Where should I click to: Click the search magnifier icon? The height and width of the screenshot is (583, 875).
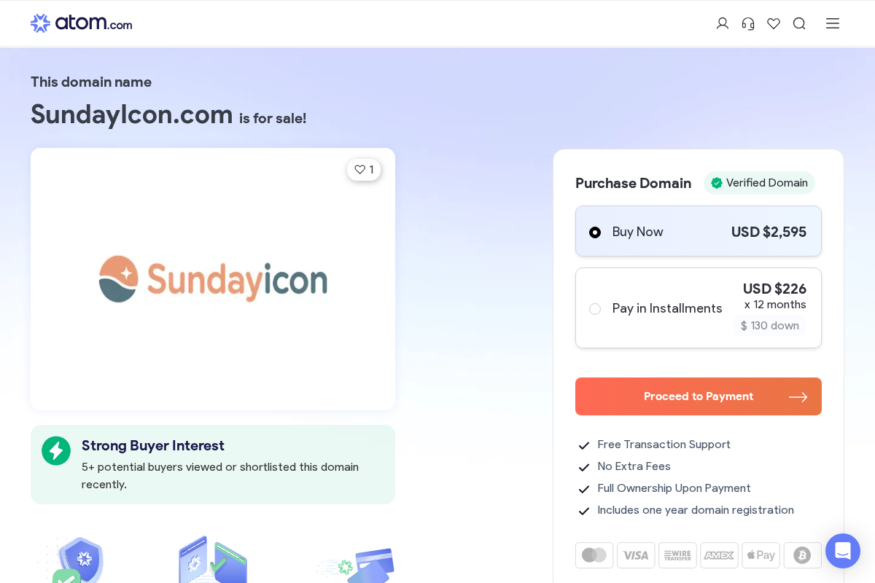pyautogui.click(x=799, y=23)
